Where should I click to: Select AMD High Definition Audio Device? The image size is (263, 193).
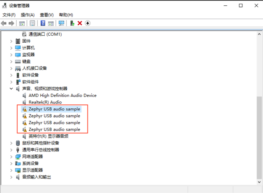point(62,95)
